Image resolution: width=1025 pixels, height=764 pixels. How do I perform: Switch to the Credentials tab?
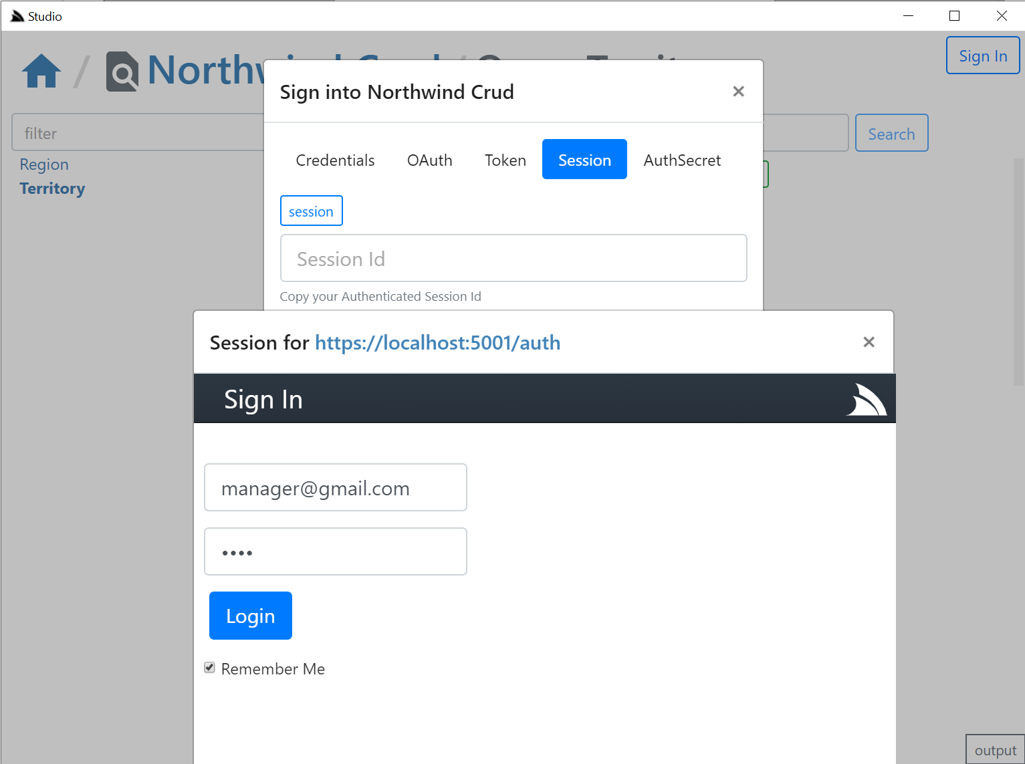[335, 160]
